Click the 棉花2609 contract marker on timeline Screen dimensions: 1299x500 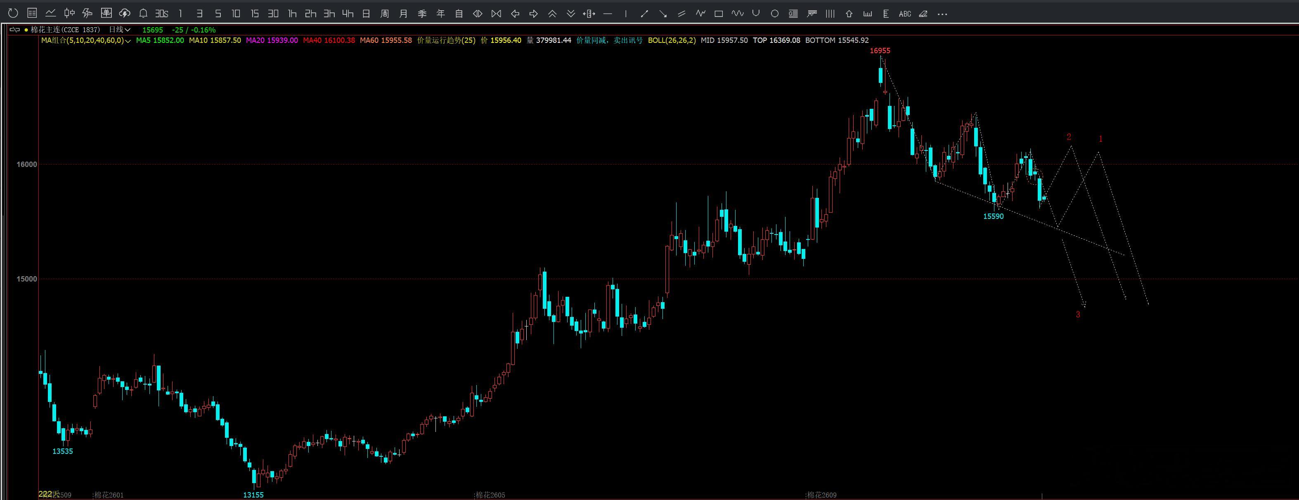[x=821, y=495]
